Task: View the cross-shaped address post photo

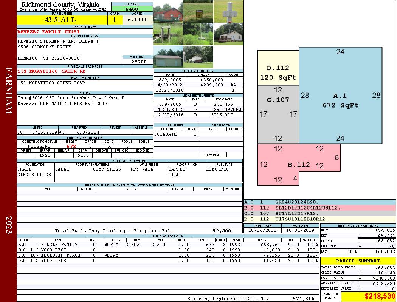Action: coord(228,11)
